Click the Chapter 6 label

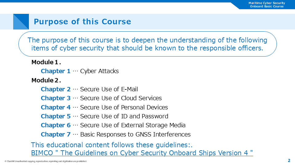point(56,125)
